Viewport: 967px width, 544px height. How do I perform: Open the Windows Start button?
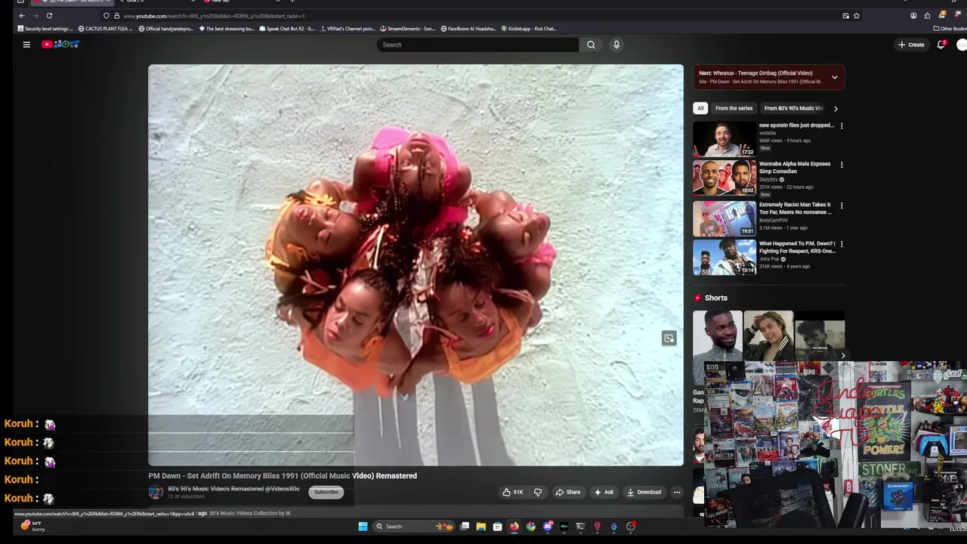[363, 527]
